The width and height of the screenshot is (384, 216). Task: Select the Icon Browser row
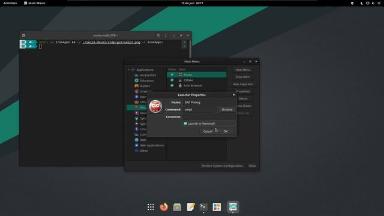(197, 85)
